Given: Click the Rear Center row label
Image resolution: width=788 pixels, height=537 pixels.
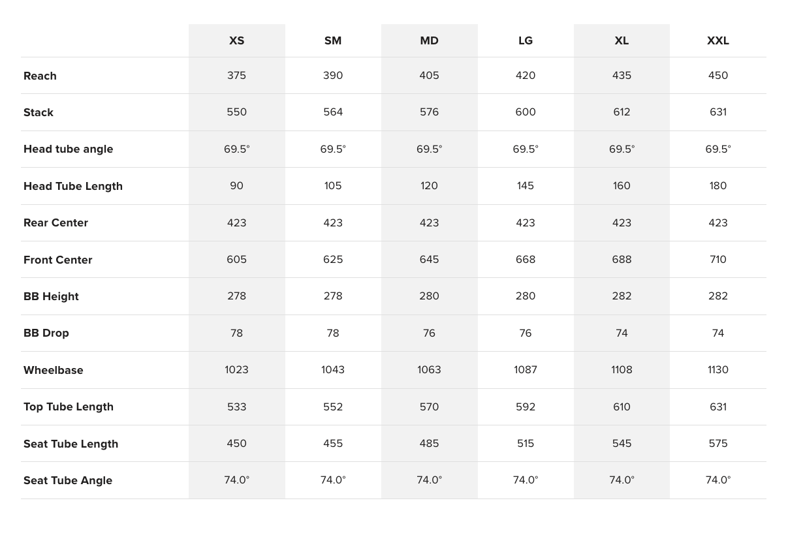Looking at the screenshot, I should (x=55, y=222).
